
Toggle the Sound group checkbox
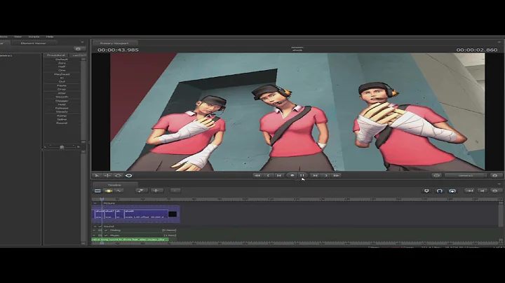100,226
